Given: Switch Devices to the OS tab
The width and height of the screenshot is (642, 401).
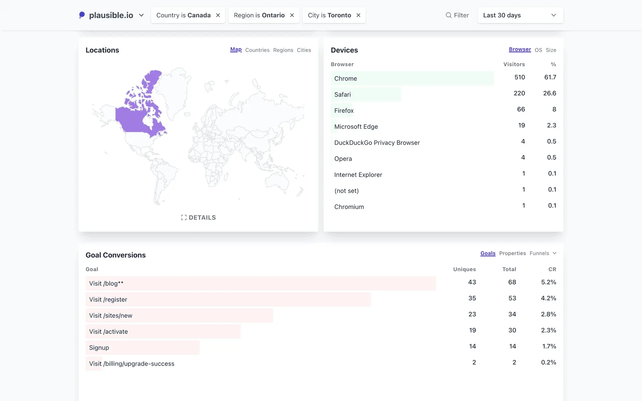Looking at the screenshot, I should (538, 50).
